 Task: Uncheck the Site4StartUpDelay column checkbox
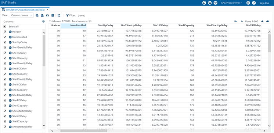(x=5, y=95)
